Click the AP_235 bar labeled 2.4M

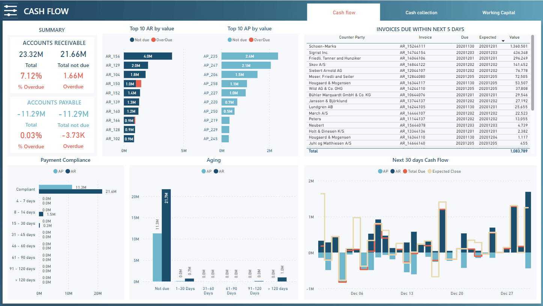click(250, 56)
